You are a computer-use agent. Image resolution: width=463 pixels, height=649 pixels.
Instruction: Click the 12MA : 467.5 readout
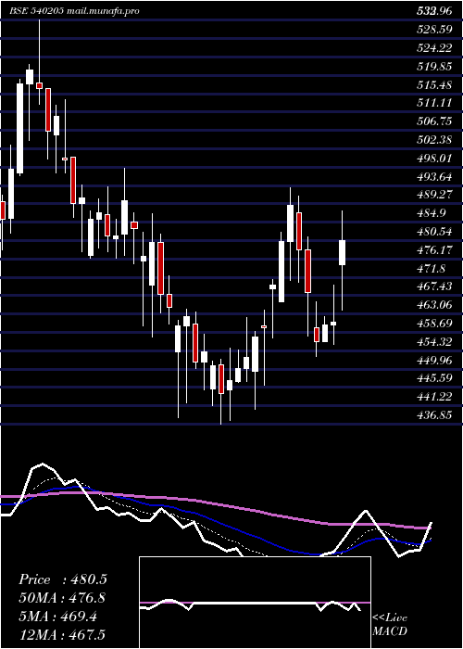(x=62, y=635)
